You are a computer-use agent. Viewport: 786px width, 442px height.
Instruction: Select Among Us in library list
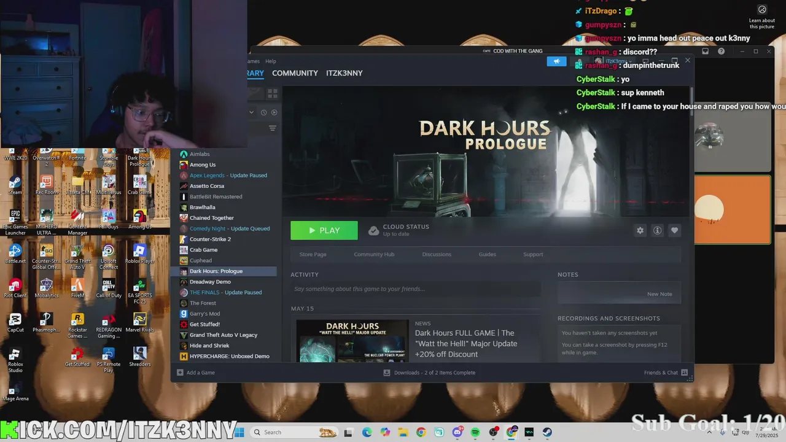202,165
